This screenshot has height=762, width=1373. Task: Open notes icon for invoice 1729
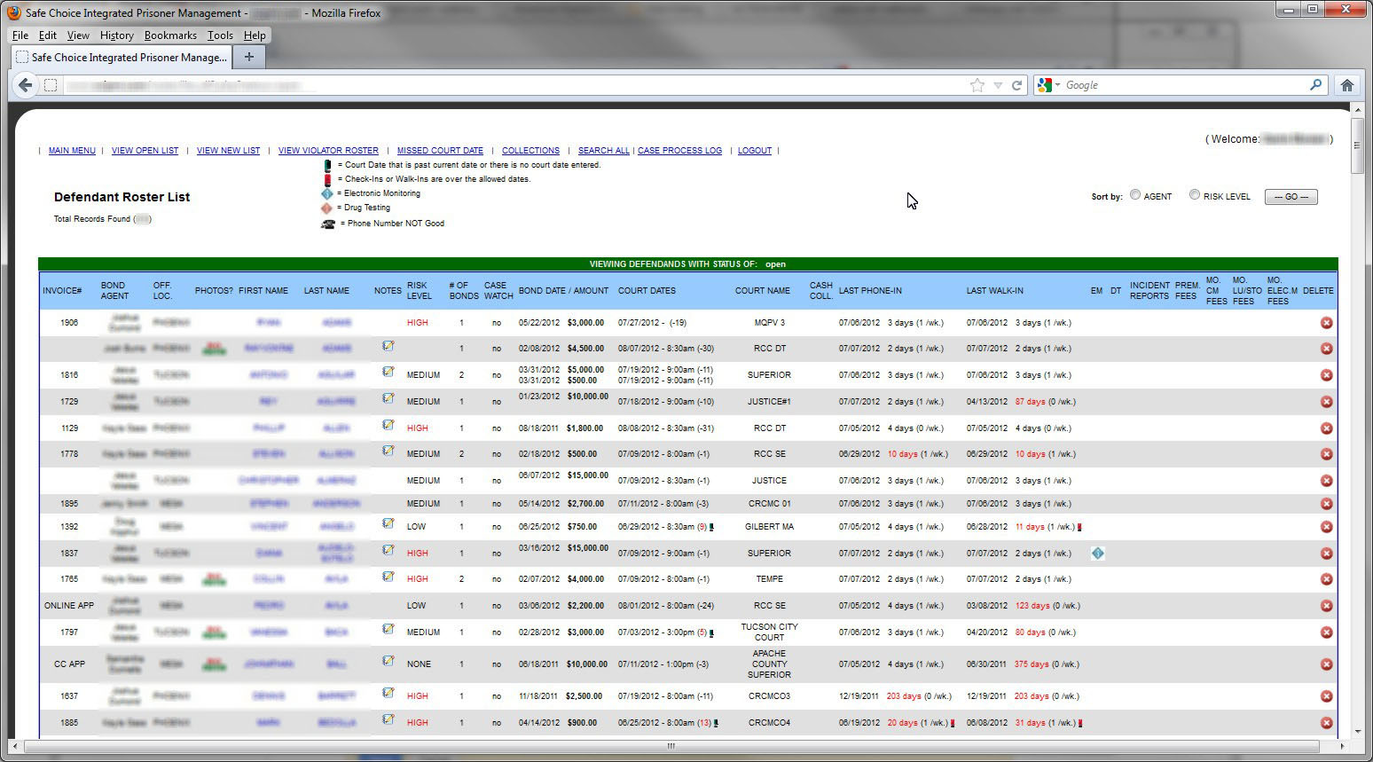[x=388, y=398]
